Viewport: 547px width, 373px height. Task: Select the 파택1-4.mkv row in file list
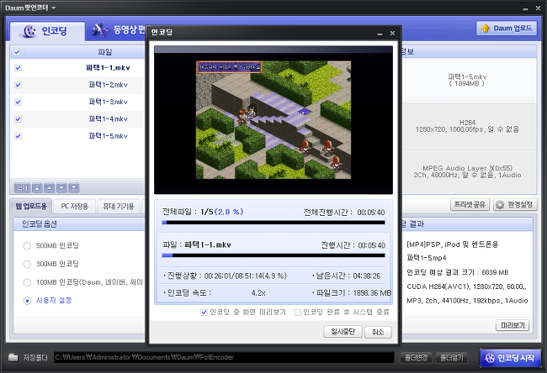tap(77, 119)
